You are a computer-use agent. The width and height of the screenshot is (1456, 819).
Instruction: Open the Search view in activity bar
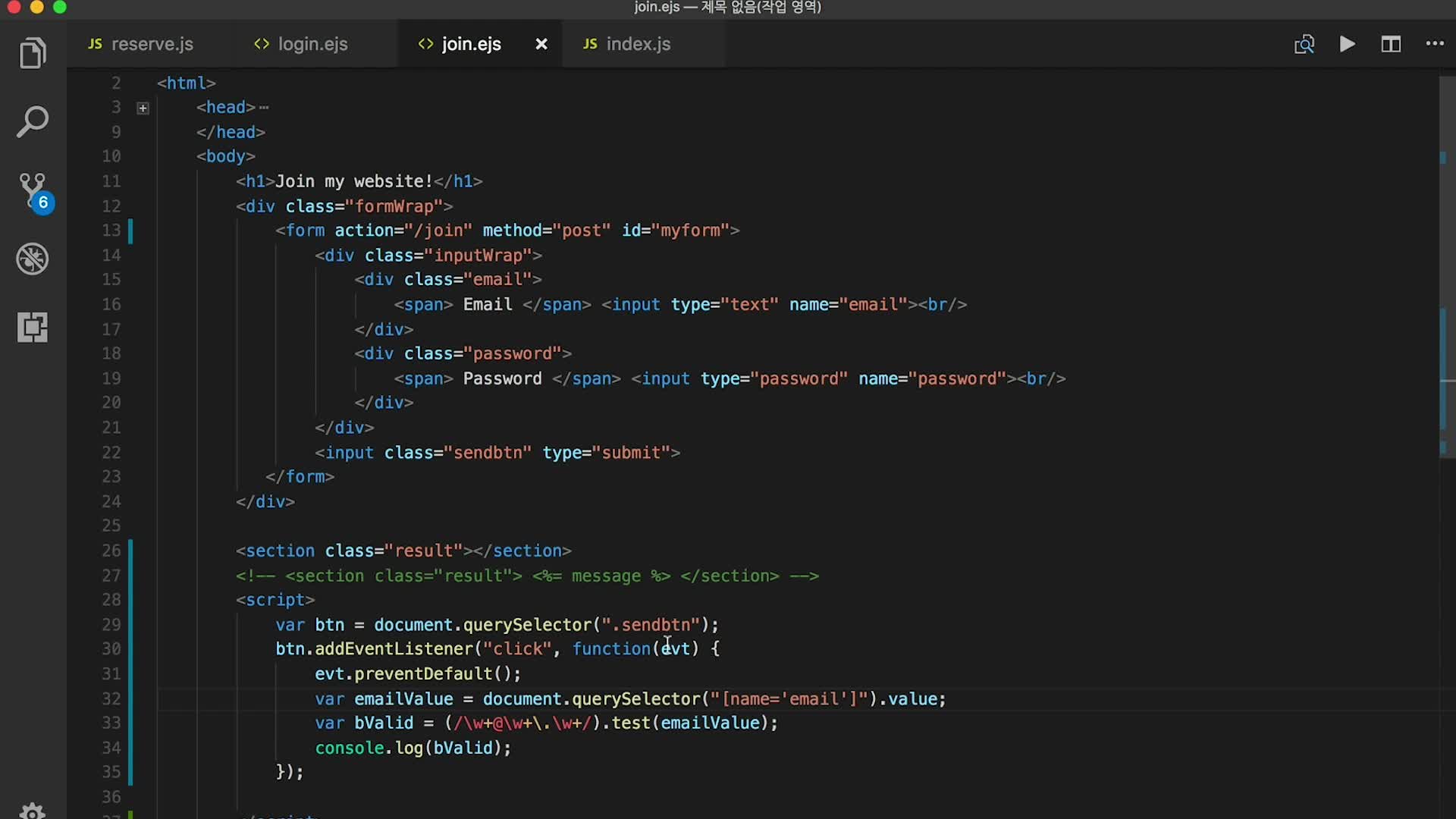tap(33, 122)
